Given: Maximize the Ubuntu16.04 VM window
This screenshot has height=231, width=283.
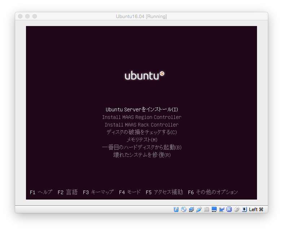Looking at the screenshot, I should coord(35,16).
